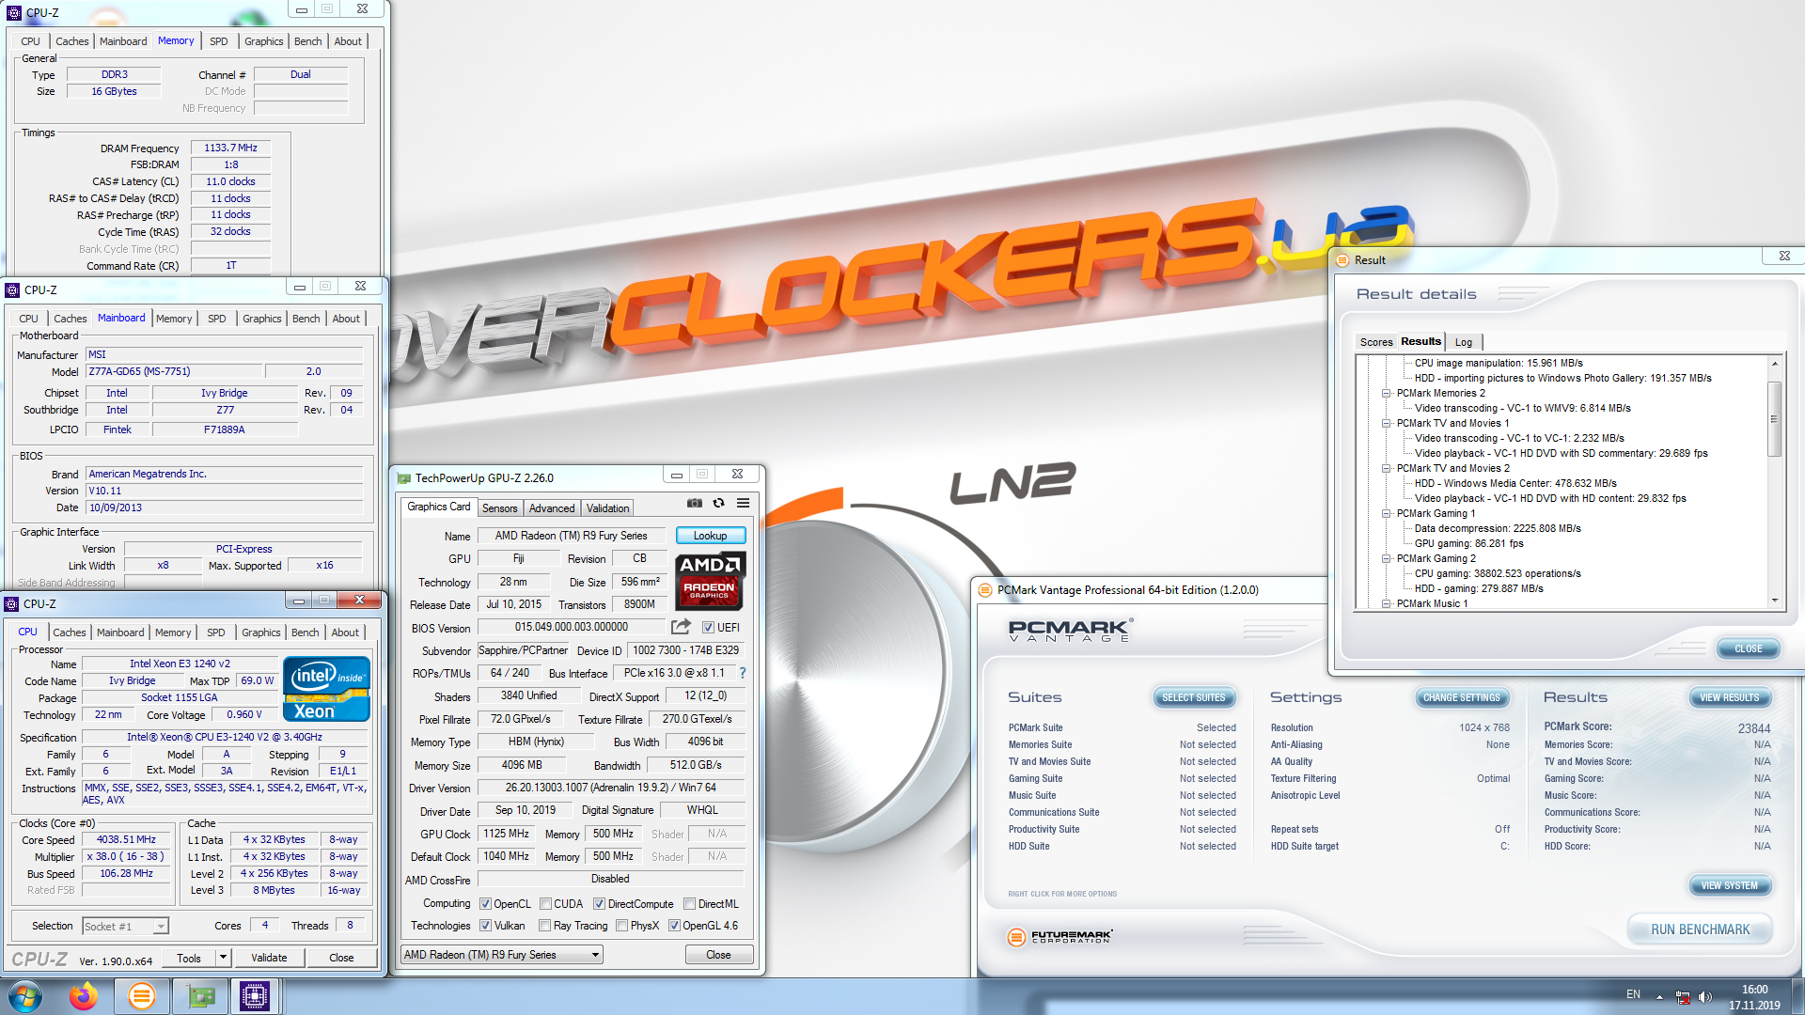Open the Tools dropdown arrow in CPU-Z
This screenshot has width=1805, height=1015.
click(x=223, y=958)
